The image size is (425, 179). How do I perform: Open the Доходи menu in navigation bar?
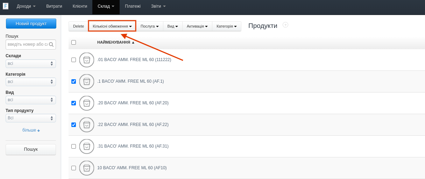(x=26, y=6)
